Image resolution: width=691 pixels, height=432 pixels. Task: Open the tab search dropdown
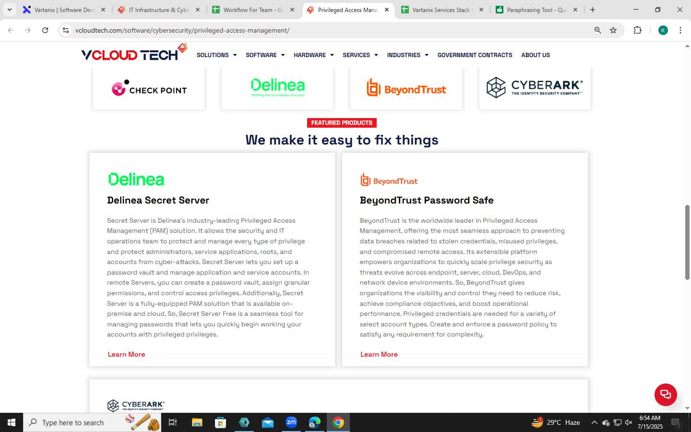point(9,10)
